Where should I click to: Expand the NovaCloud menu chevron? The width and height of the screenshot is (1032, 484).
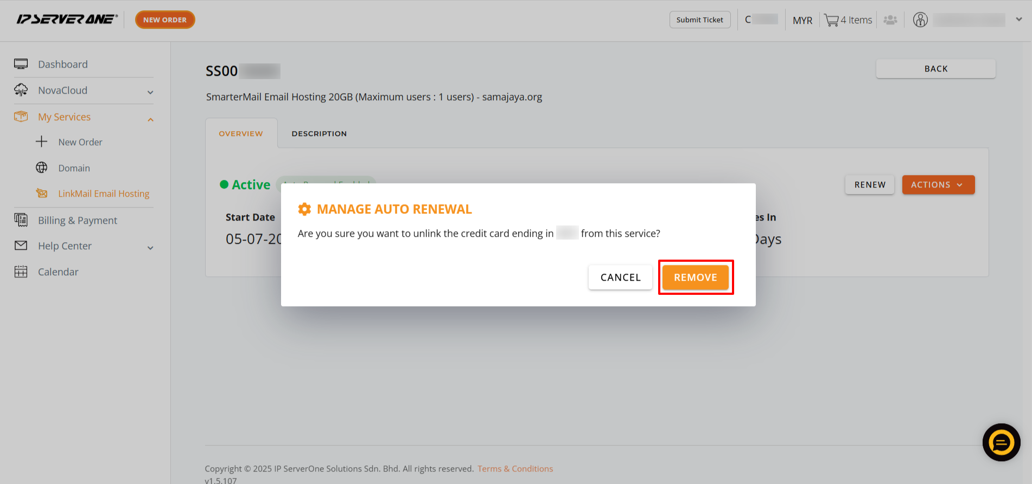point(150,92)
